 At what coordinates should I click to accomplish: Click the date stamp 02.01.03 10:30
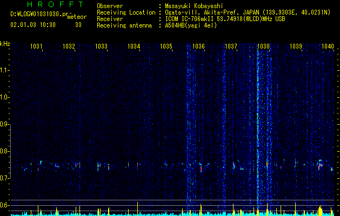(33, 25)
